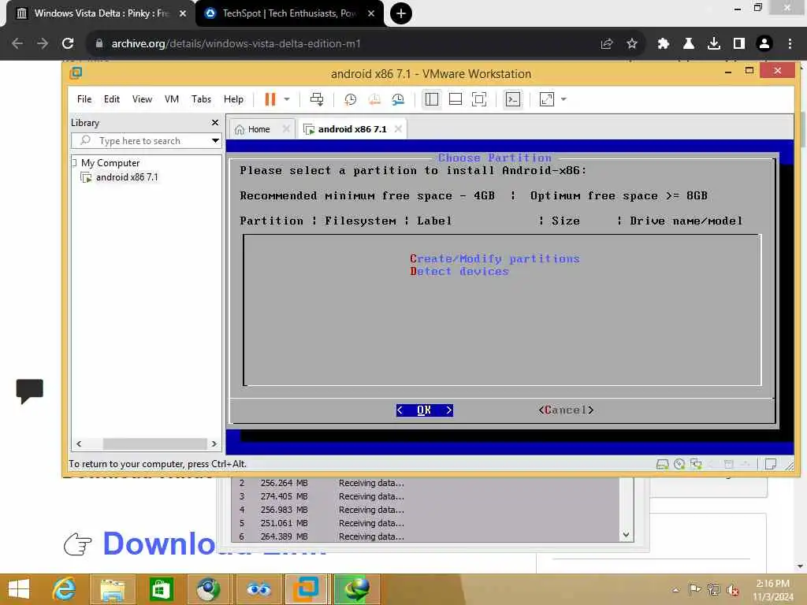Collapse the My Computer tree node

pyautogui.click(x=75, y=162)
